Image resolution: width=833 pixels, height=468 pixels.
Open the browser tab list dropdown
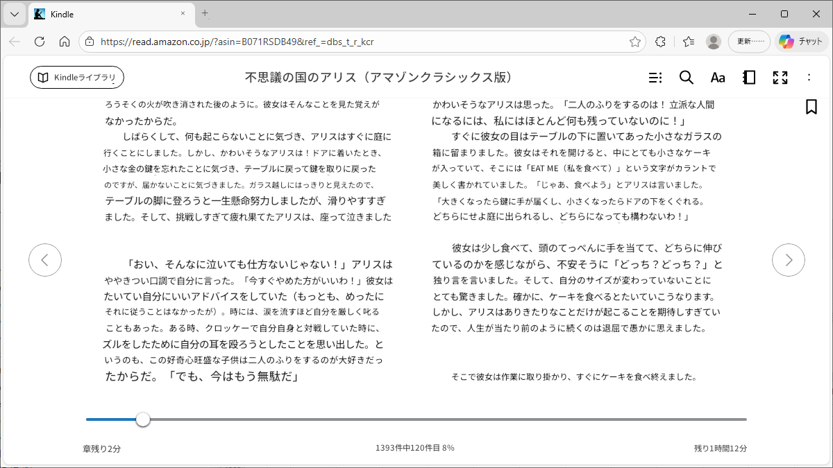click(x=15, y=14)
